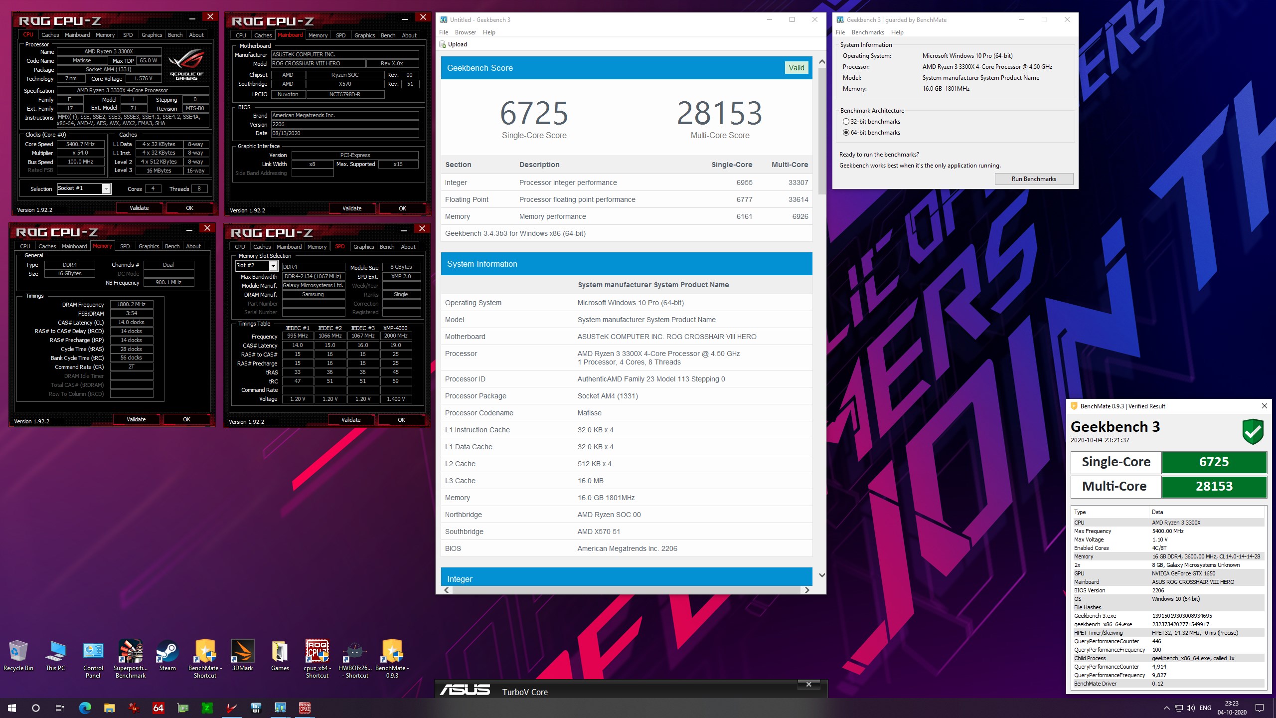Open the Benchmarks menu in the BenchMate Geekbench window
The height and width of the screenshot is (718, 1276).
click(868, 32)
